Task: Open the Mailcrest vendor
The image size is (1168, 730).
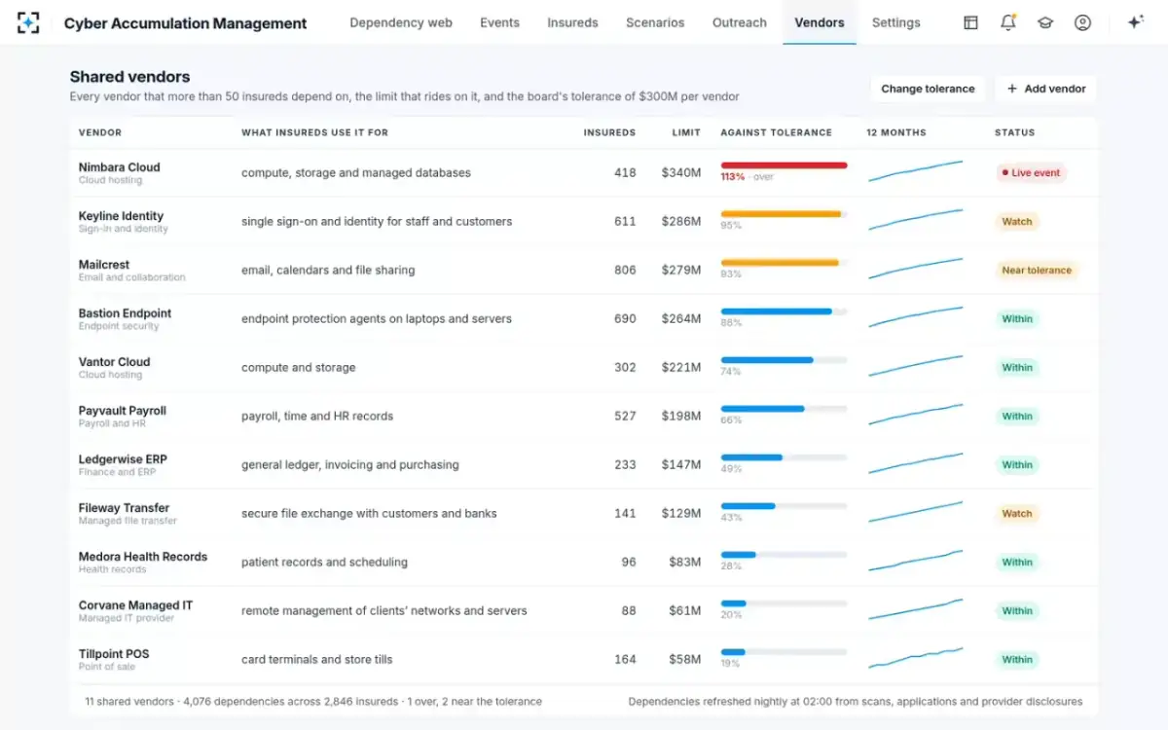Action: [104, 265]
